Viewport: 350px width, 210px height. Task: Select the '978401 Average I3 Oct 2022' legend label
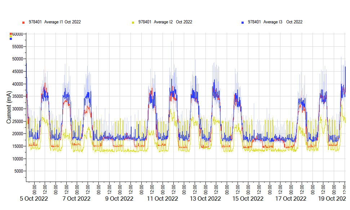275,22
